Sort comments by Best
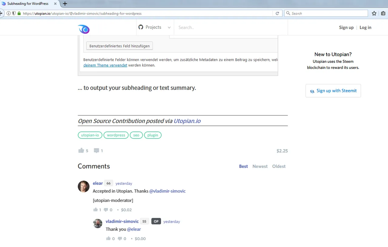 243,166
